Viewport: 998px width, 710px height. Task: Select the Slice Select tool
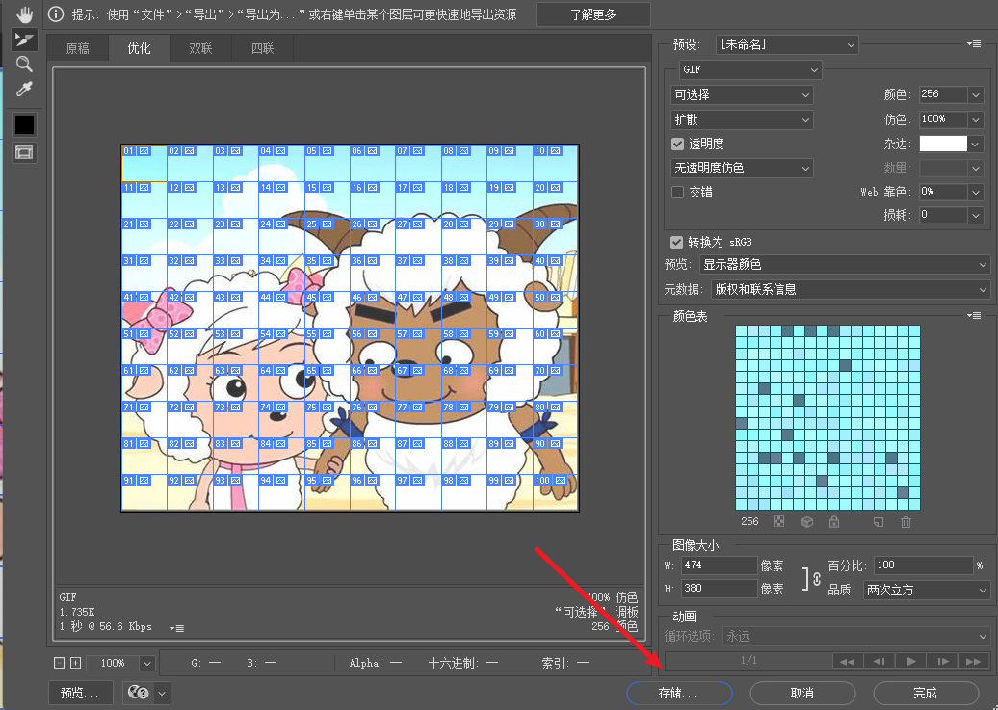(x=24, y=39)
